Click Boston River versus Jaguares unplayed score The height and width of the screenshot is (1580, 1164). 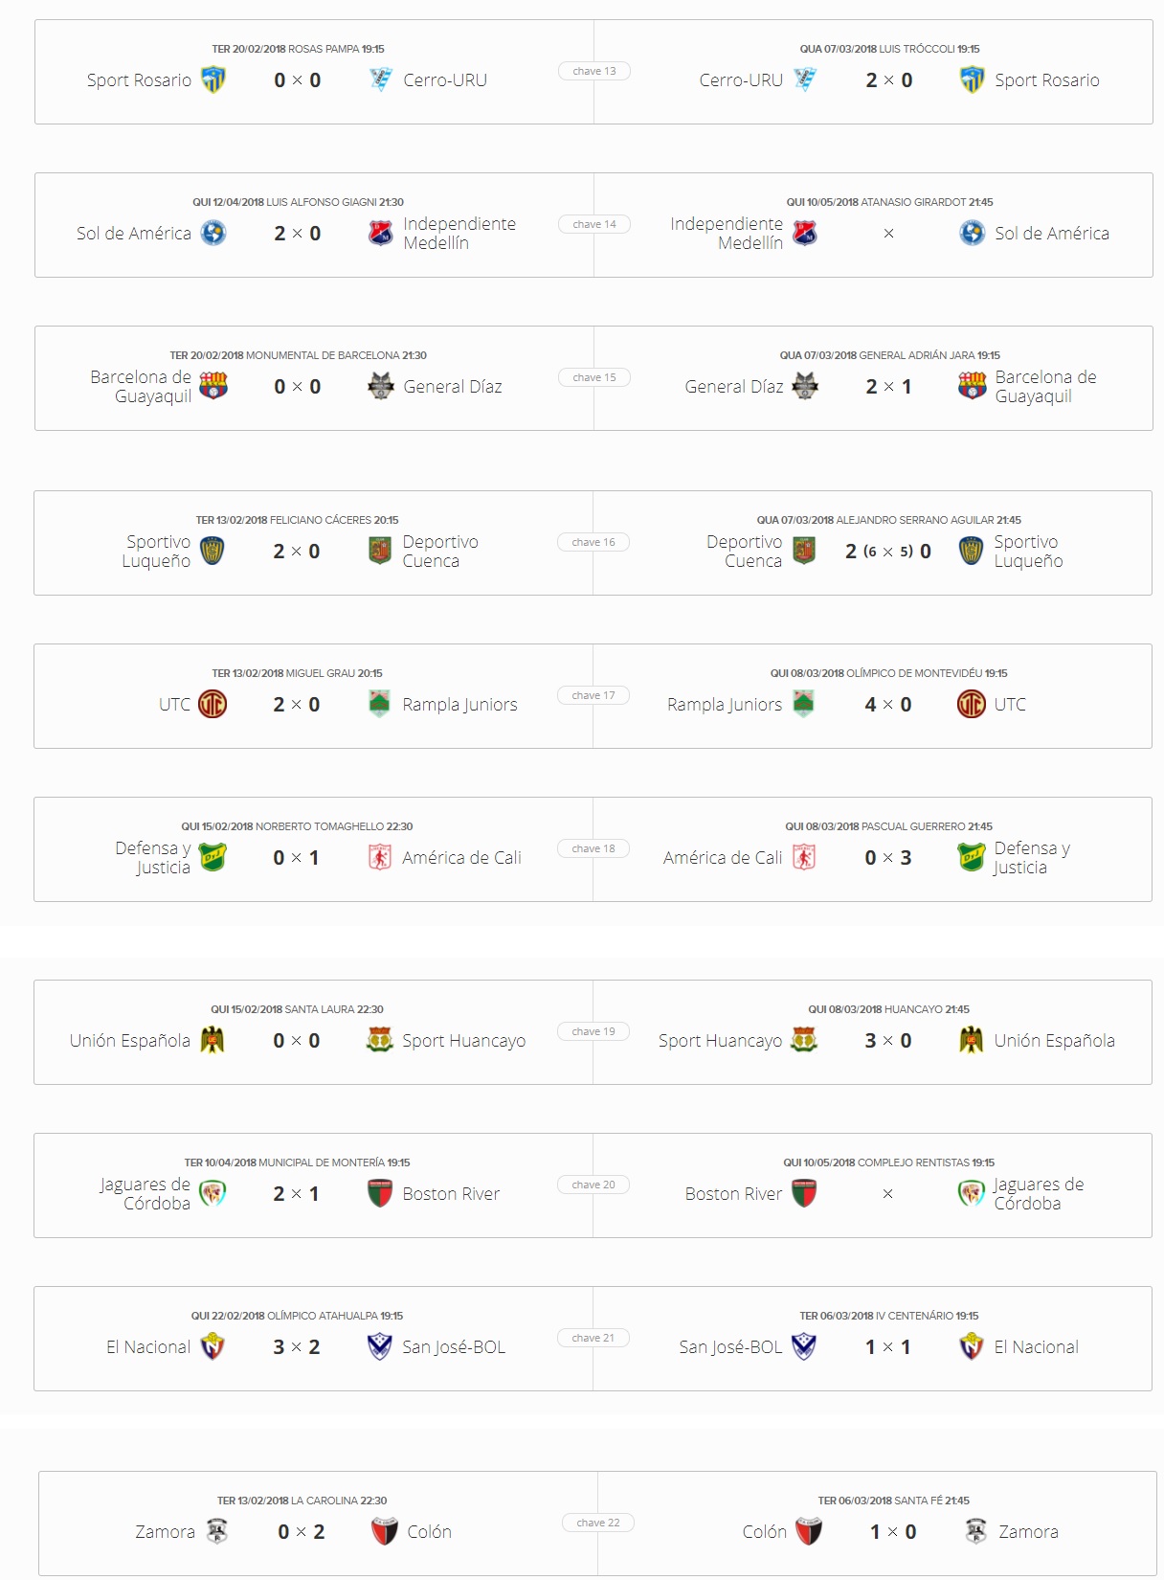(888, 1194)
